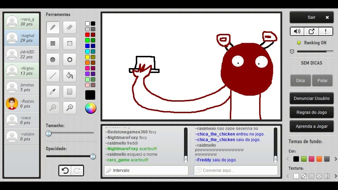Adjust the Tamanho brush size slider
Screen dimensions: 338x190
[49, 134]
